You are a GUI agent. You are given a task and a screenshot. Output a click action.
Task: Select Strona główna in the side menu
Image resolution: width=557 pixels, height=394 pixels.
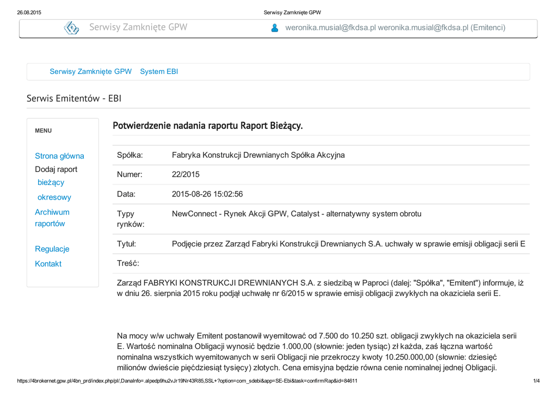pos(59,156)
